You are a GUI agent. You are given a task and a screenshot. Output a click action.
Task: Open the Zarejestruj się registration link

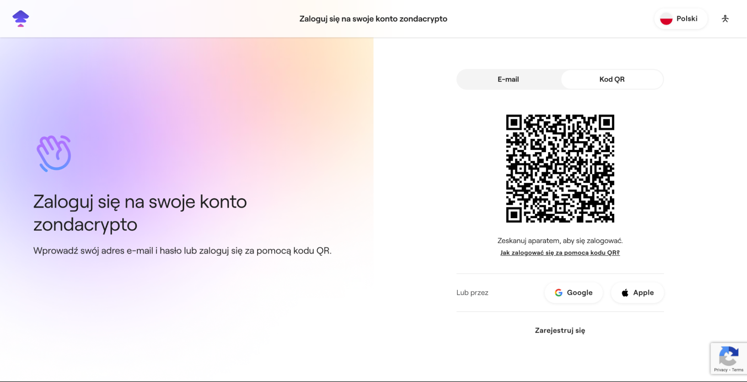559,330
